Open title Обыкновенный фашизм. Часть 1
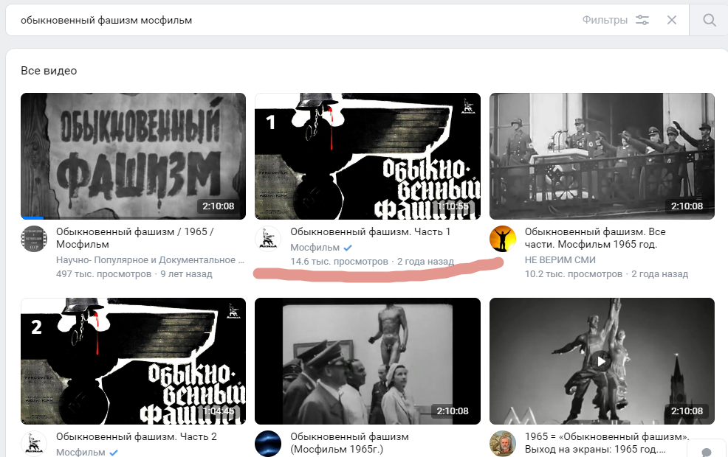 point(370,231)
